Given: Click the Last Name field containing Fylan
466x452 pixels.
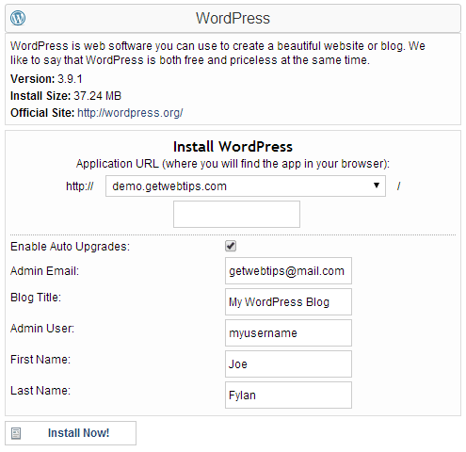Looking at the screenshot, I should tap(288, 395).
